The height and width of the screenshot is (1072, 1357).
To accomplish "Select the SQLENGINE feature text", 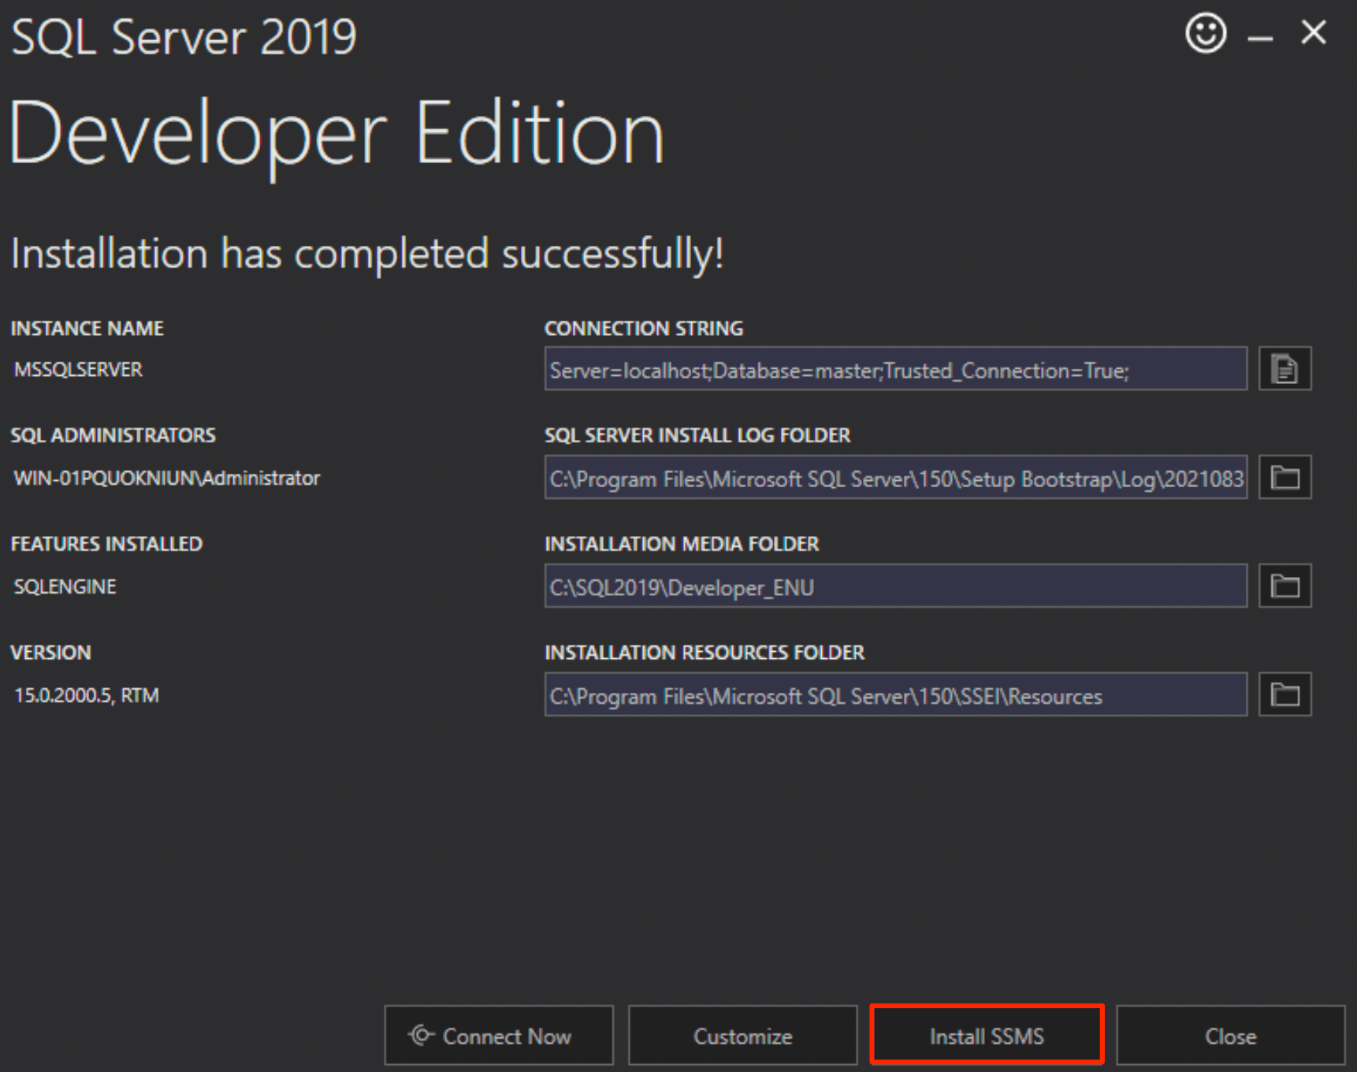I will (x=65, y=586).
